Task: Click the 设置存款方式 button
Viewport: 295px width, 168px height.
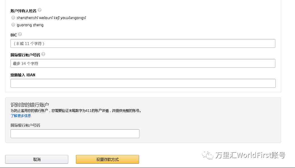Action: [108, 159]
